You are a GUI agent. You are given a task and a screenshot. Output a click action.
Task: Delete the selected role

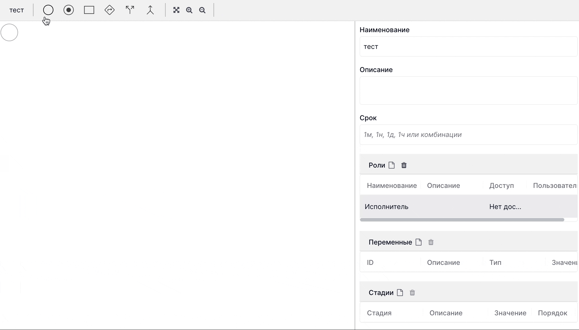pos(404,165)
